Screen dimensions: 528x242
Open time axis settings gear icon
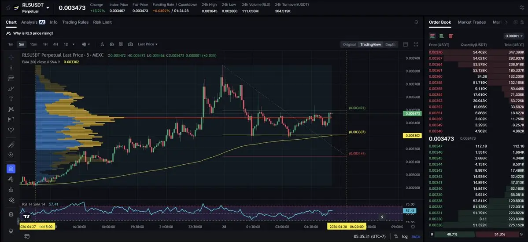[x=413, y=227]
